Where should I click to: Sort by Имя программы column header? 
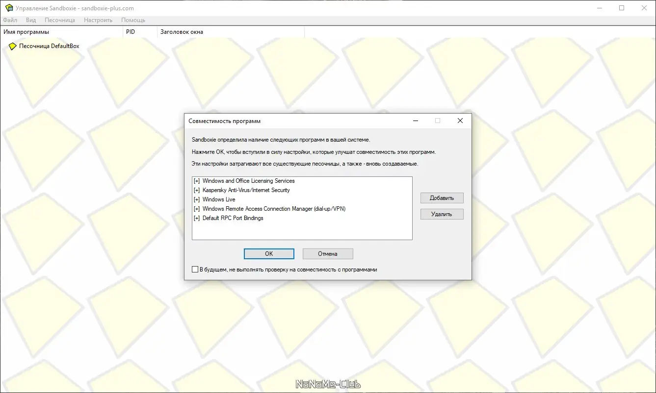click(61, 32)
